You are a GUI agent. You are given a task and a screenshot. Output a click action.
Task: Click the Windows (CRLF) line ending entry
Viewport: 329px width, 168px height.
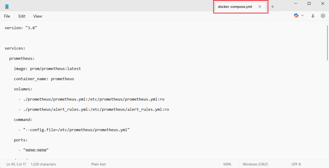[x=255, y=164]
